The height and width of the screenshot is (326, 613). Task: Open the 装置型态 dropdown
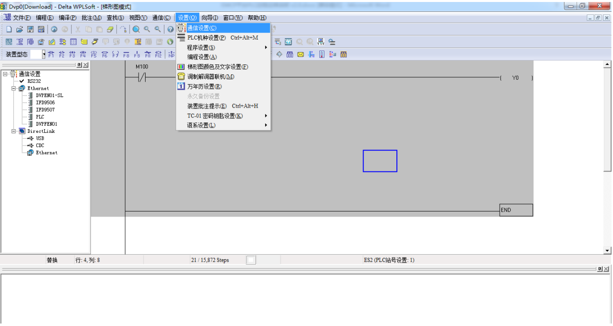(x=44, y=54)
